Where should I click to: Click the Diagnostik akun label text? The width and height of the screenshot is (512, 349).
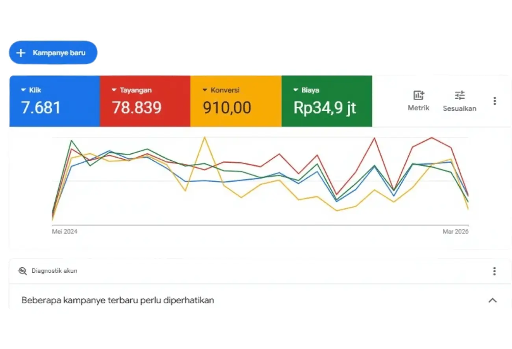point(54,271)
